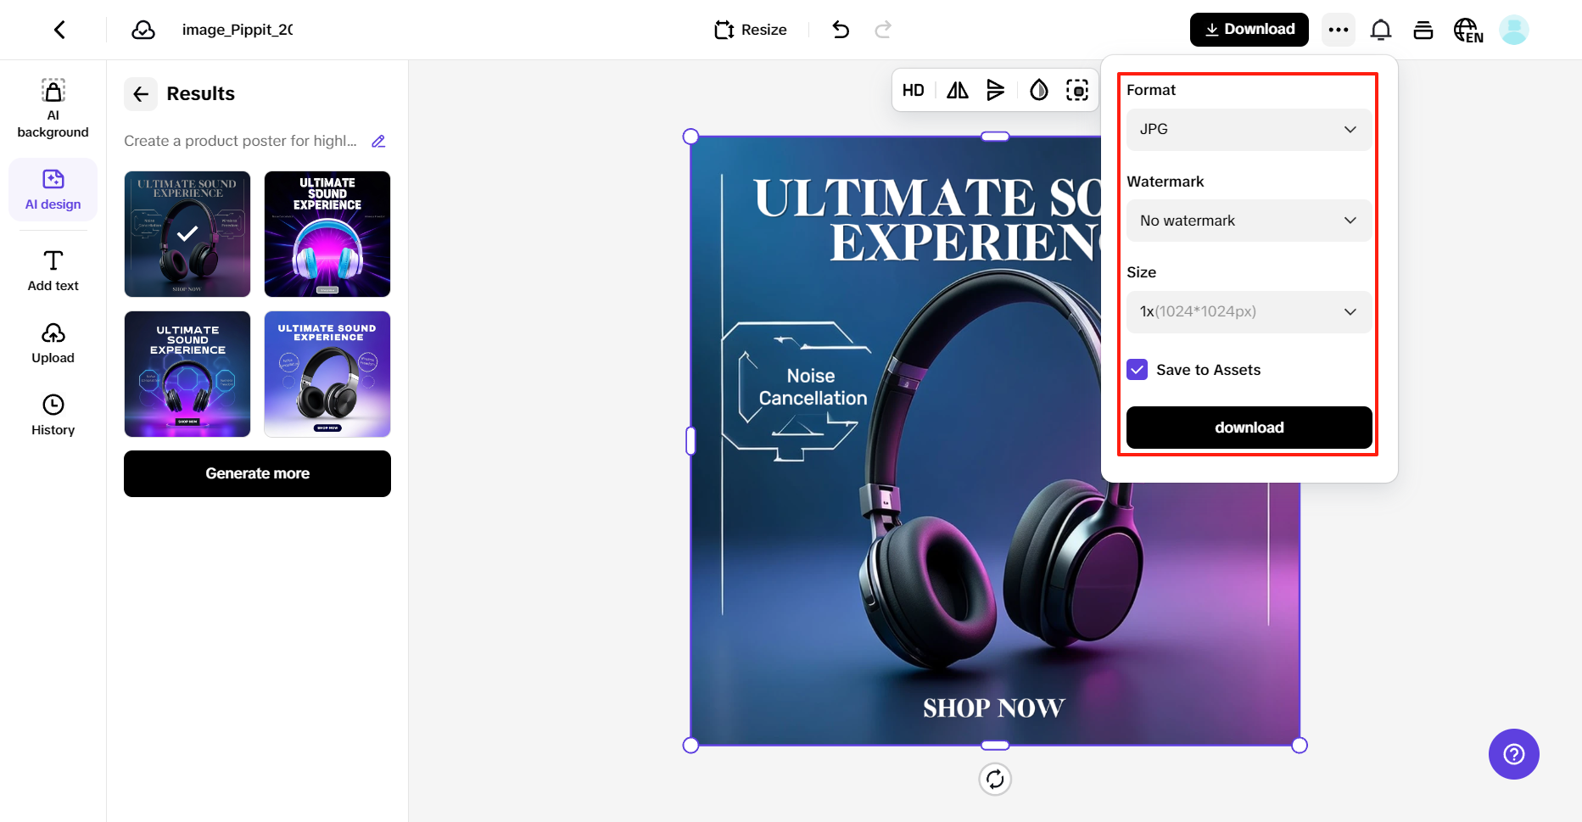
Task: Click the Generate more button
Action: pyautogui.click(x=257, y=473)
